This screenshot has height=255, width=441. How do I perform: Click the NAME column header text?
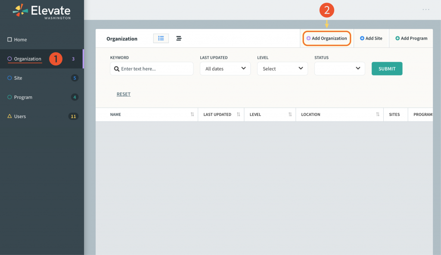click(x=115, y=115)
